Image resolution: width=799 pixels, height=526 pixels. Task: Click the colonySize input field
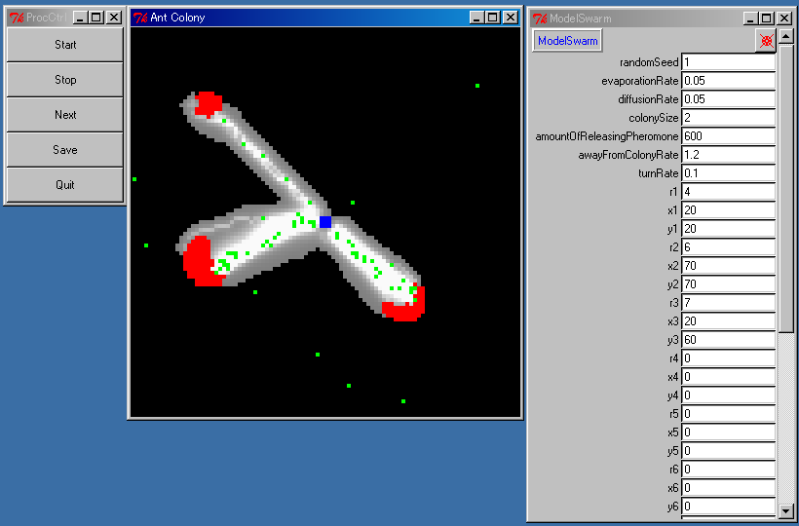[728, 118]
